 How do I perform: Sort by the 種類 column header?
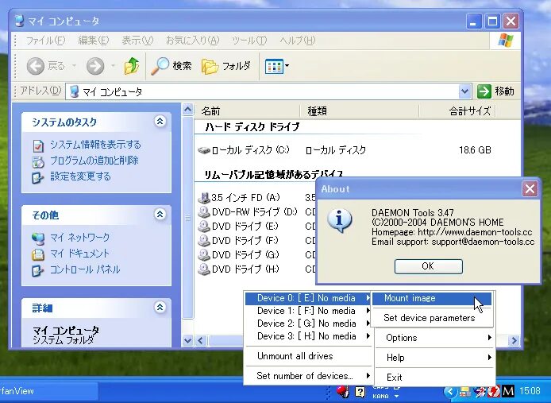[x=360, y=111]
